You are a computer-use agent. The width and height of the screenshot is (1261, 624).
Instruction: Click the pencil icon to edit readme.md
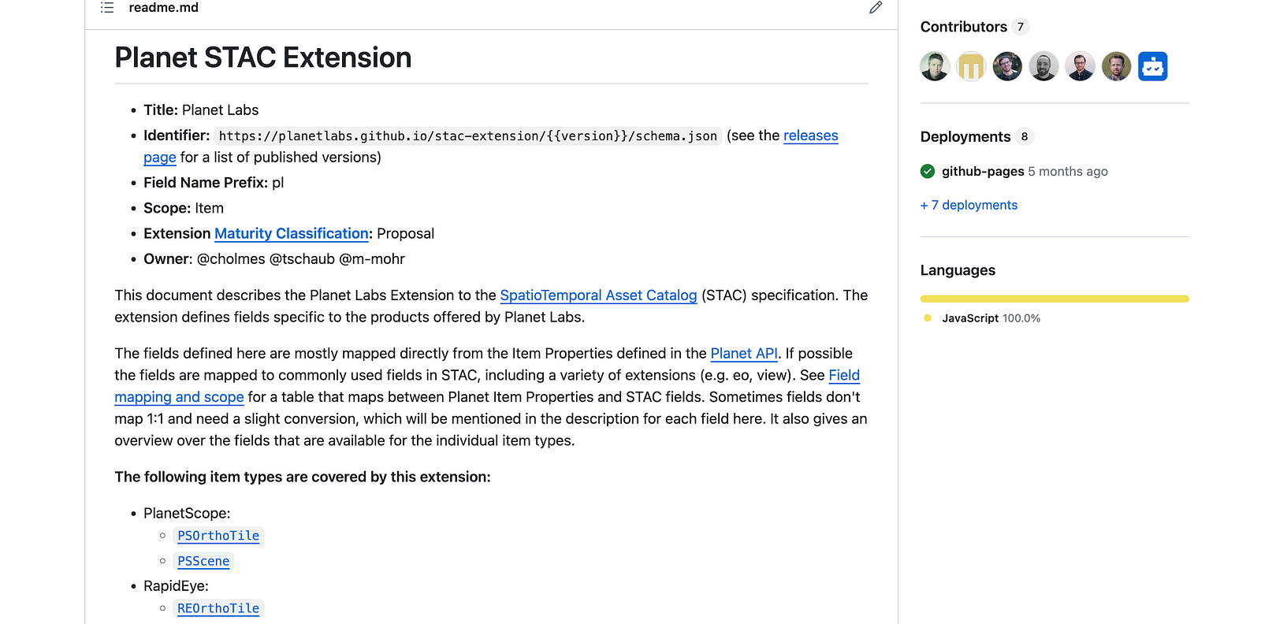tap(875, 7)
